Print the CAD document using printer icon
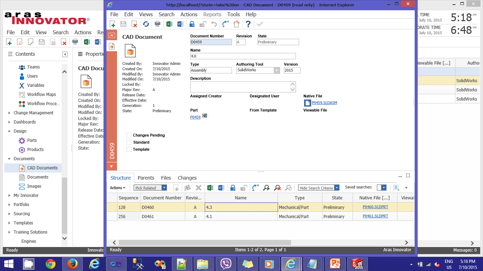483x271 pixels. coord(157,24)
